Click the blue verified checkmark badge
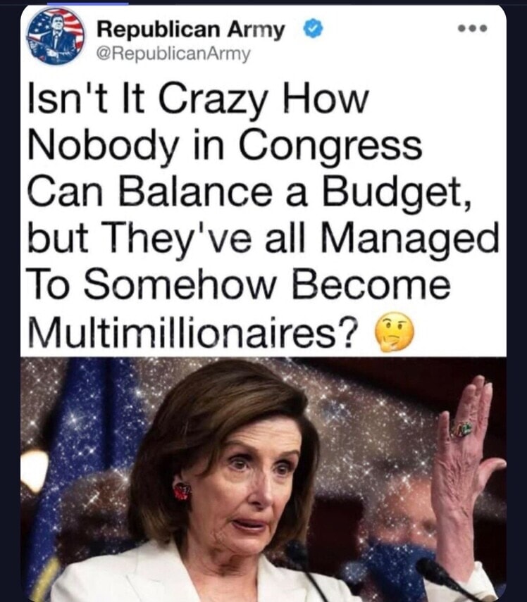The image size is (527, 602). coord(313,29)
